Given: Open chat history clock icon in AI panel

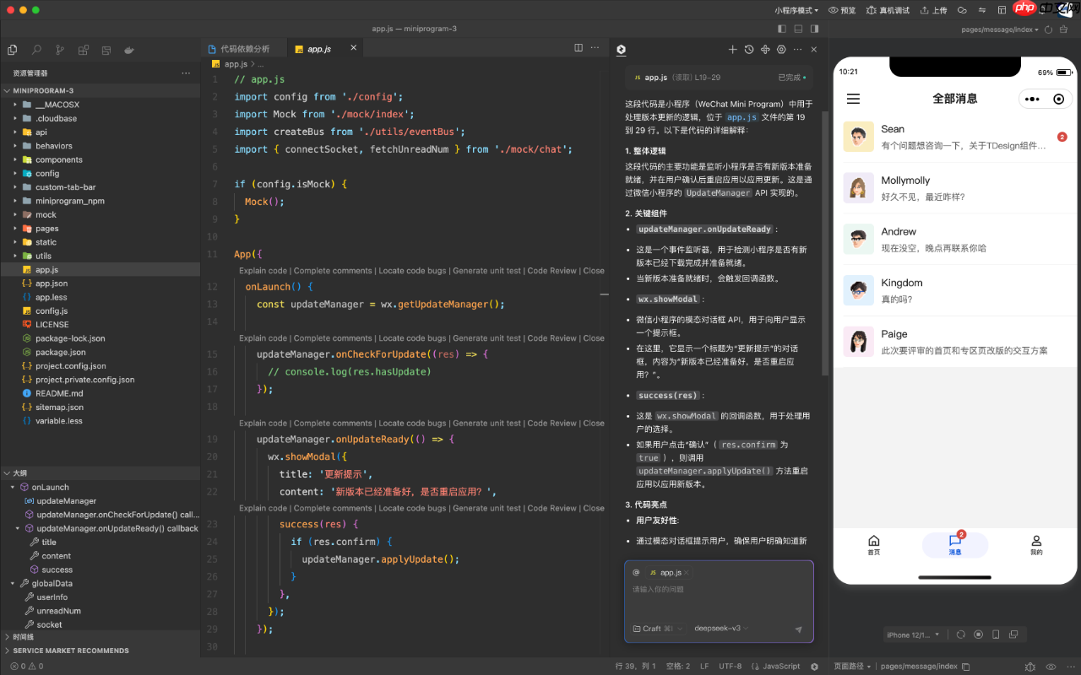Looking at the screenshot, I should [x=748, y=50].
